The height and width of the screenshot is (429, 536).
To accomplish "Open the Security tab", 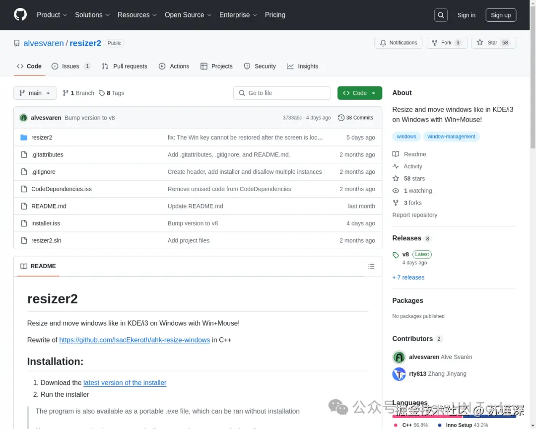I will click(260, 67).
